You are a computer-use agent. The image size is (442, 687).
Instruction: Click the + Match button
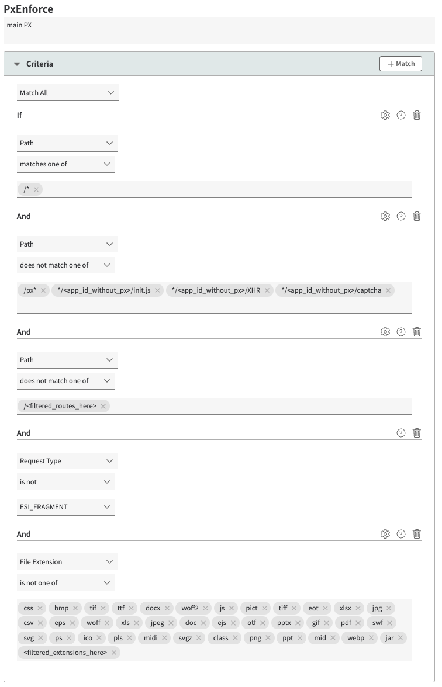coord(401,64)
